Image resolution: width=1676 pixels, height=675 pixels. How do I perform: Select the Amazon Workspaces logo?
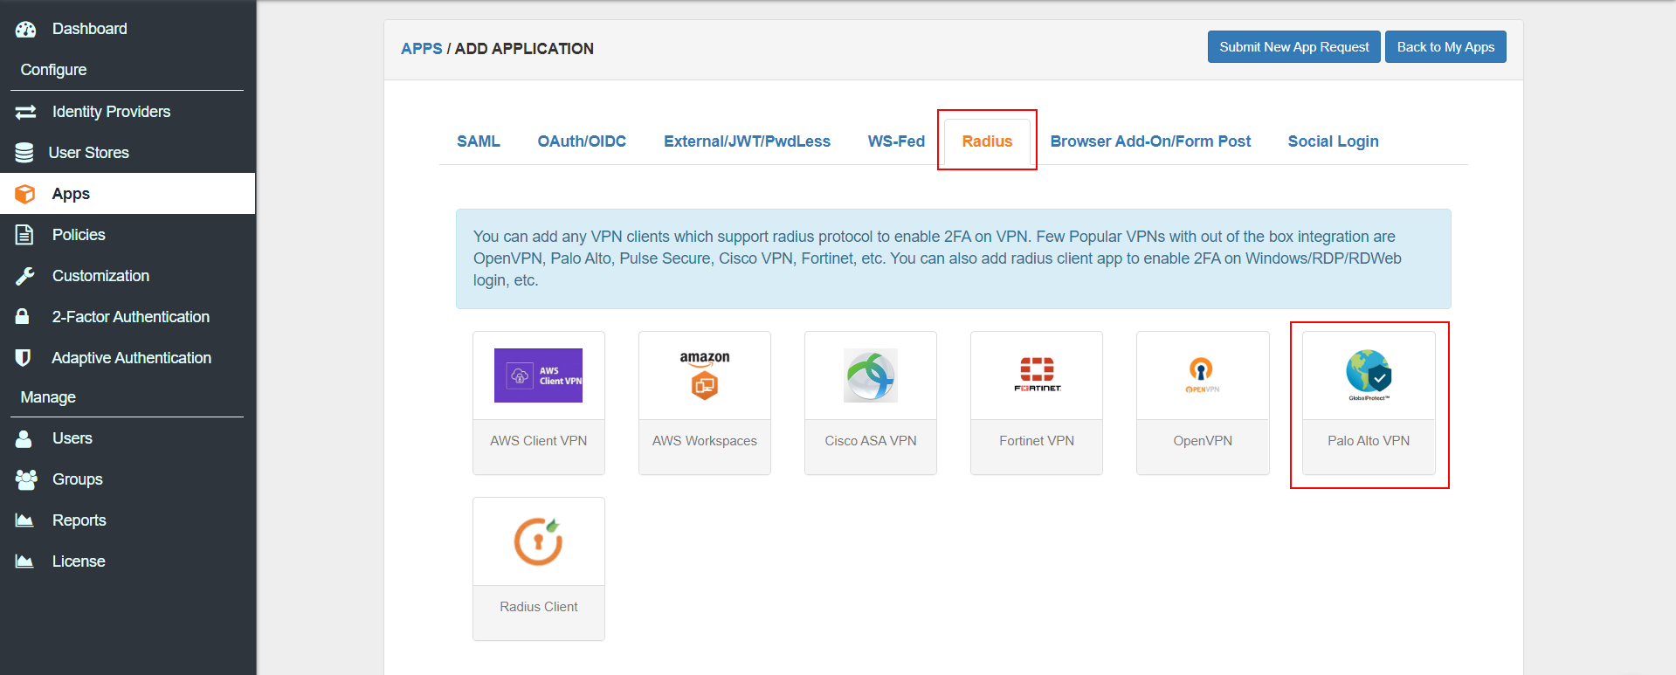(705, 375)
